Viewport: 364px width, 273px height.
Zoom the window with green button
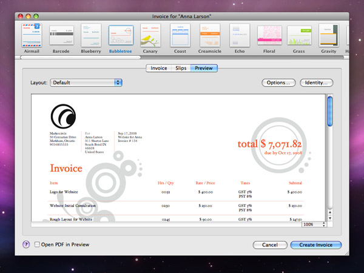[36, 16]
